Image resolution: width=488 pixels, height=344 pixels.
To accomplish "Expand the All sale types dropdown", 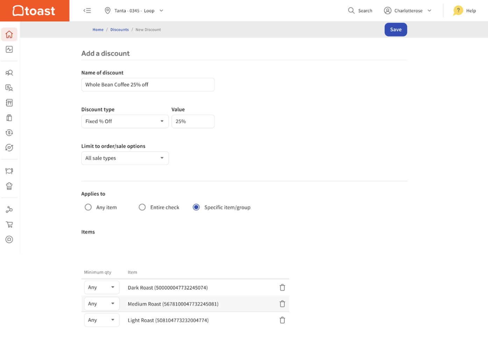I will [x=125, y=158].
